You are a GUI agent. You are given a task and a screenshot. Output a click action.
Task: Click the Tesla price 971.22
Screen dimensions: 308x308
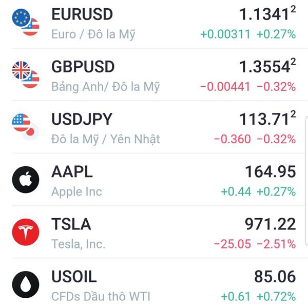coord(271,224)
